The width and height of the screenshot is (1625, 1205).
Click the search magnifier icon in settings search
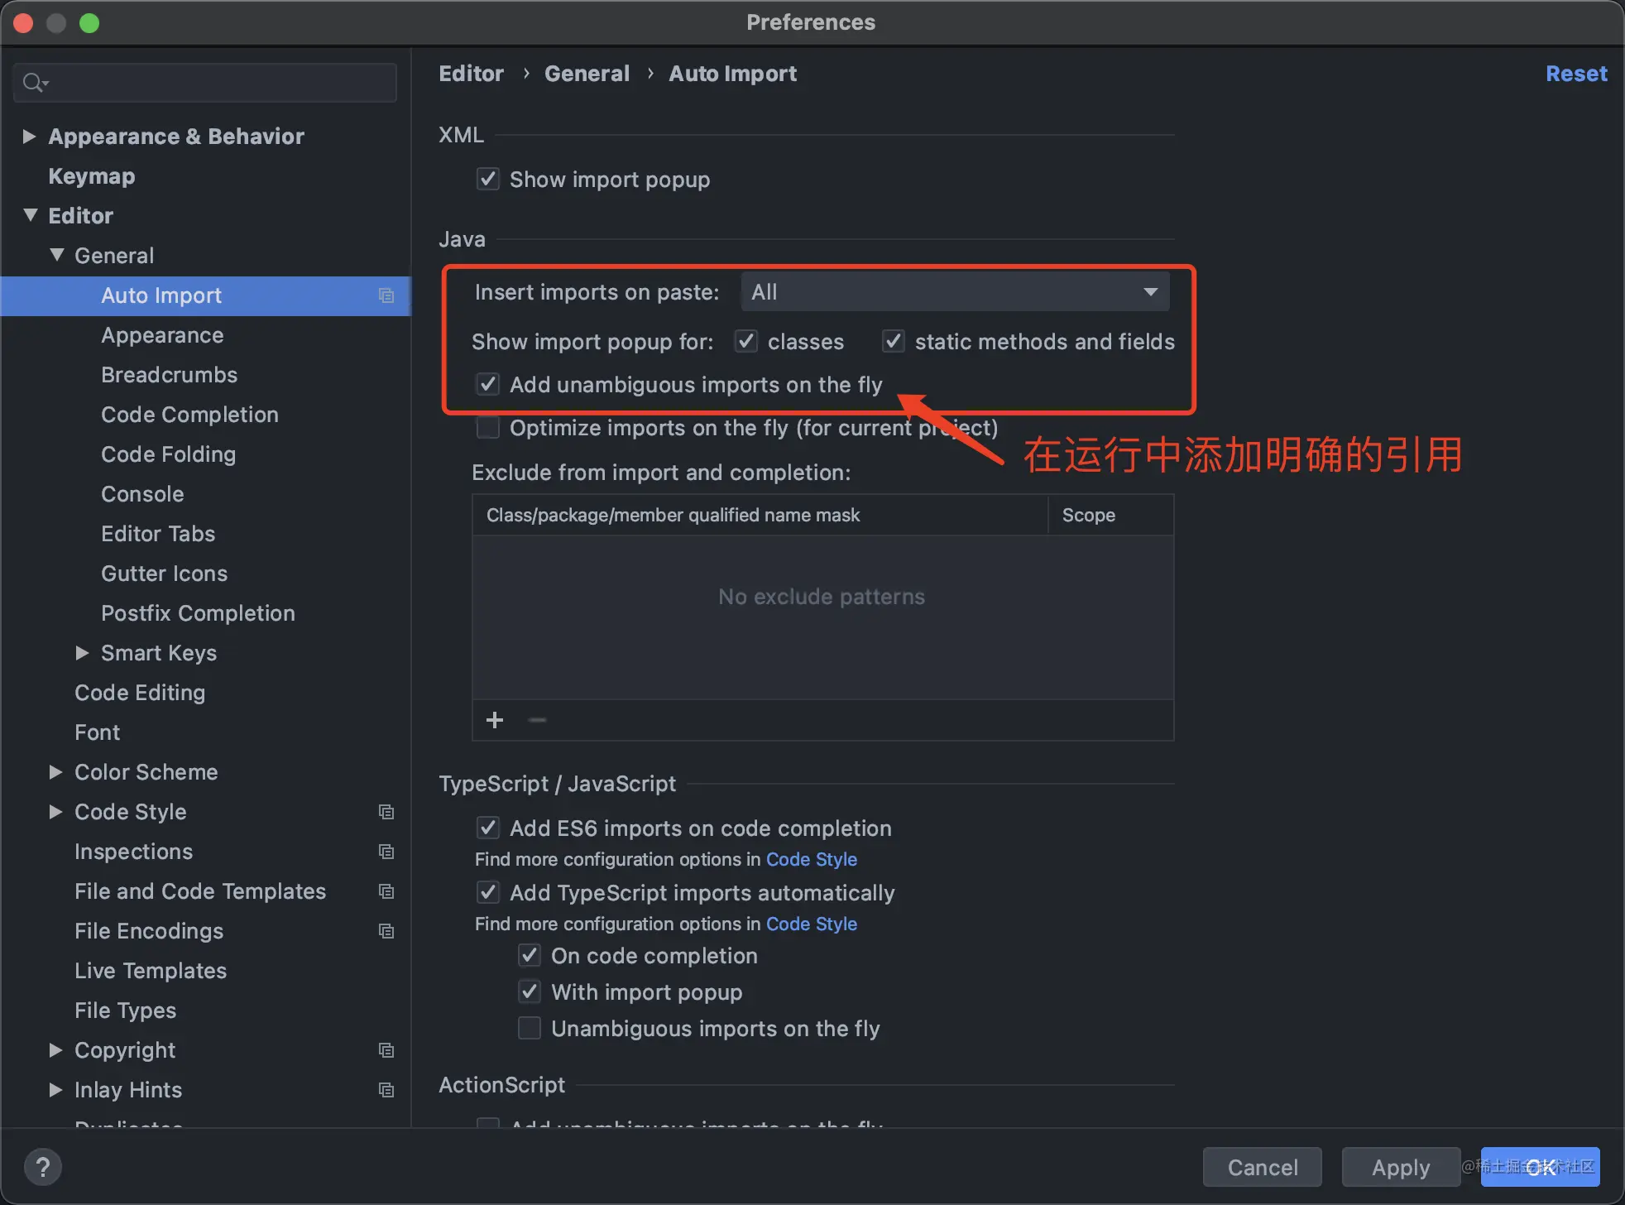[x=34, y=83]
